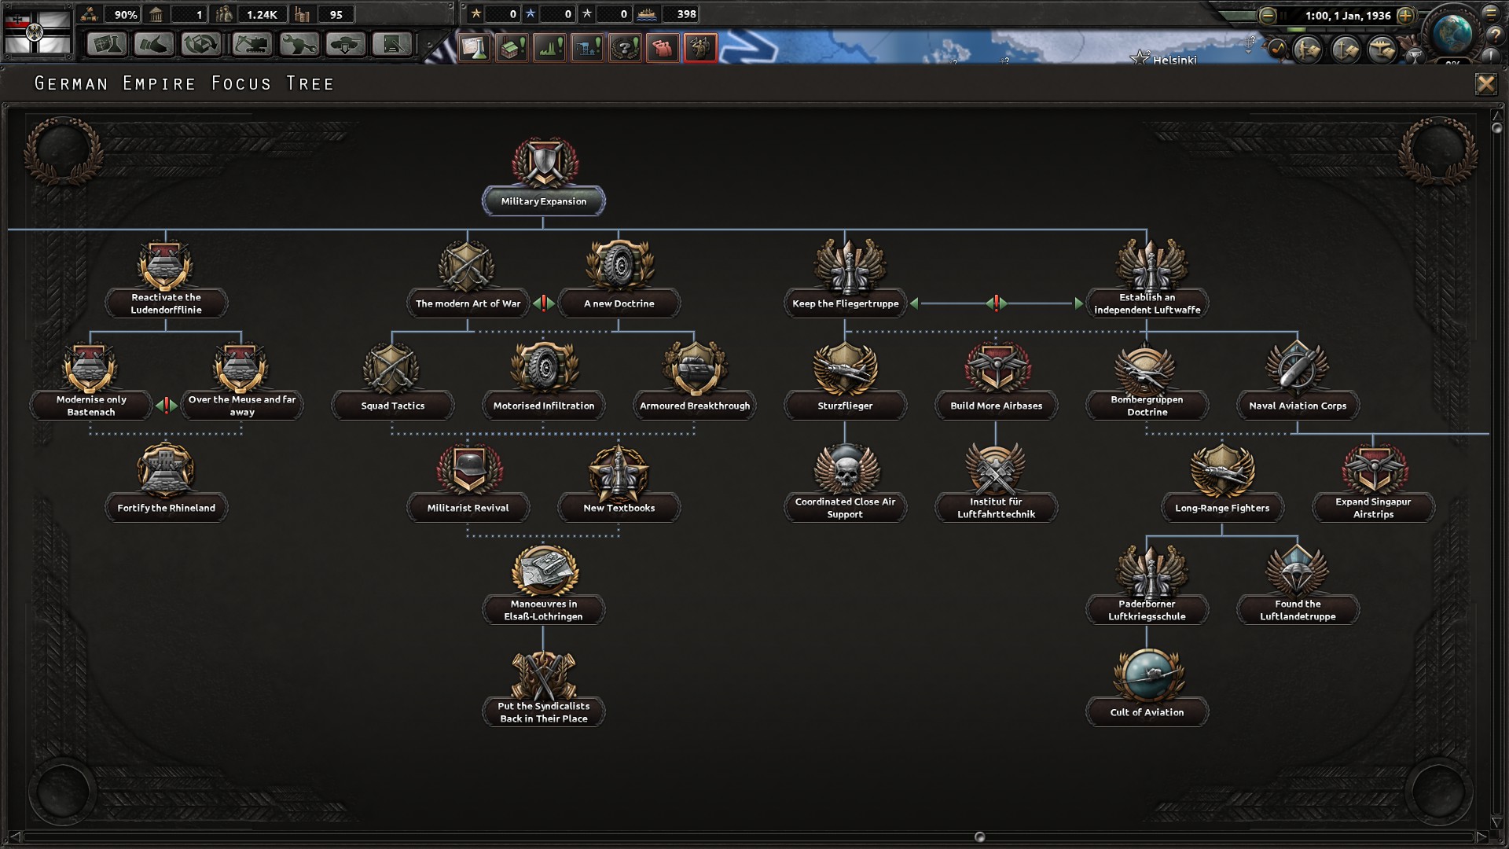
Task: Increase game speed with plus button
Action: (1405, 16)
